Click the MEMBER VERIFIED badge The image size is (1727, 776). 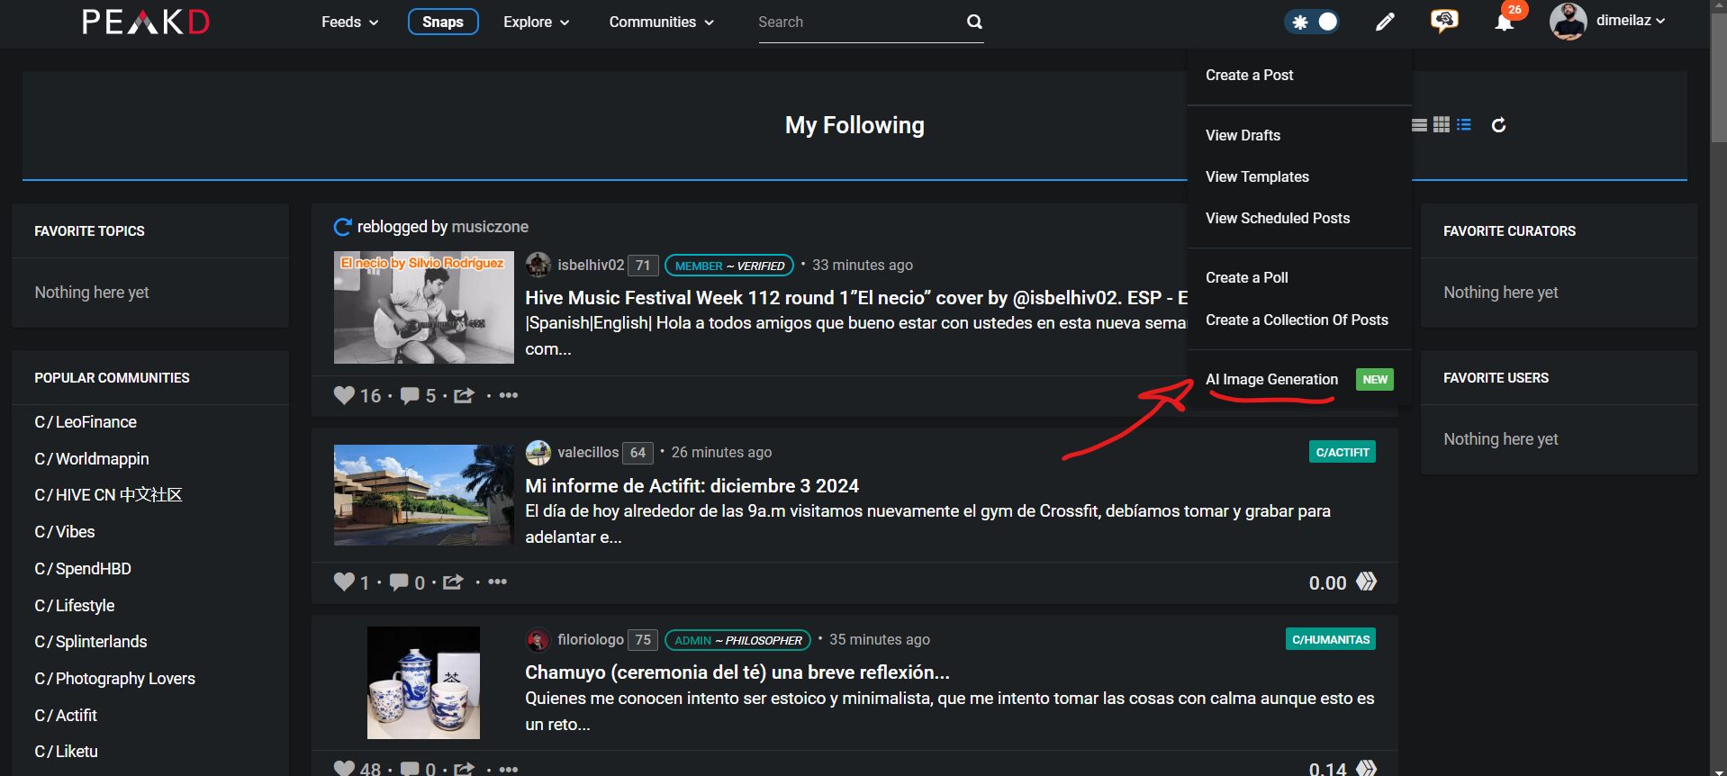click(729, 266)
